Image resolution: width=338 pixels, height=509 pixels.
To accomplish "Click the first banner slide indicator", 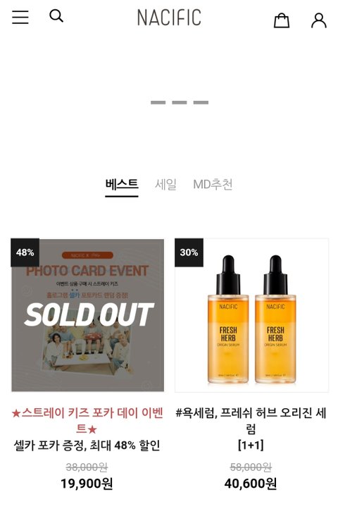I will click(x=158, y=102).
